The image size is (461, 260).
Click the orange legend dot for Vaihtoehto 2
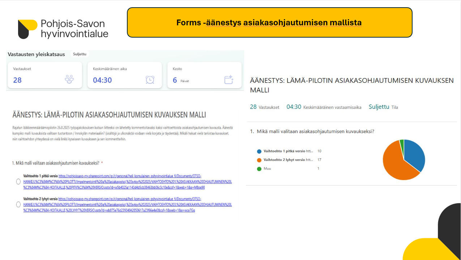[x=259, y=160]
